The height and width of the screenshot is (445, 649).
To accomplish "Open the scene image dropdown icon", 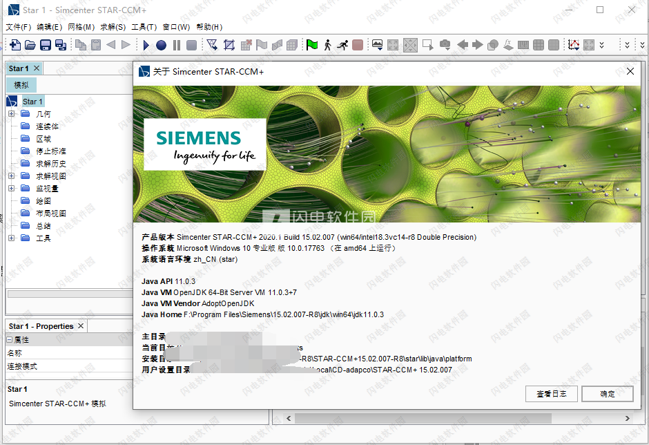I will [378, 45].
